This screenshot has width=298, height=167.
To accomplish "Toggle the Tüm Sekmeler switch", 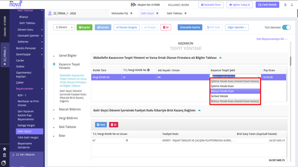I will 286,28.
